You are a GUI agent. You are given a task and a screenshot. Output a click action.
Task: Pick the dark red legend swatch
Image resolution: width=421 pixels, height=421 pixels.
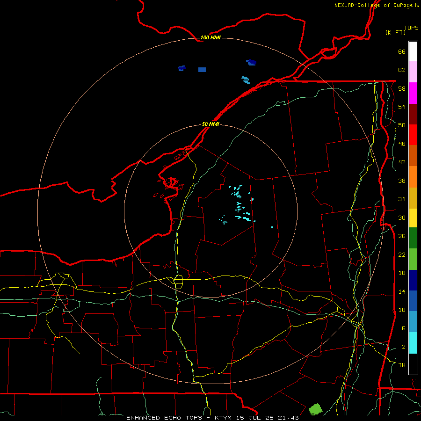coord(413,114)
